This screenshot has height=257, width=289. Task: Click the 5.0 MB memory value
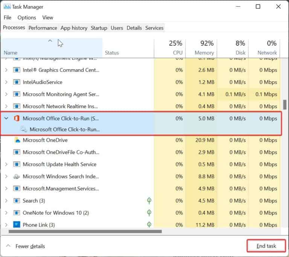[207, 119]
